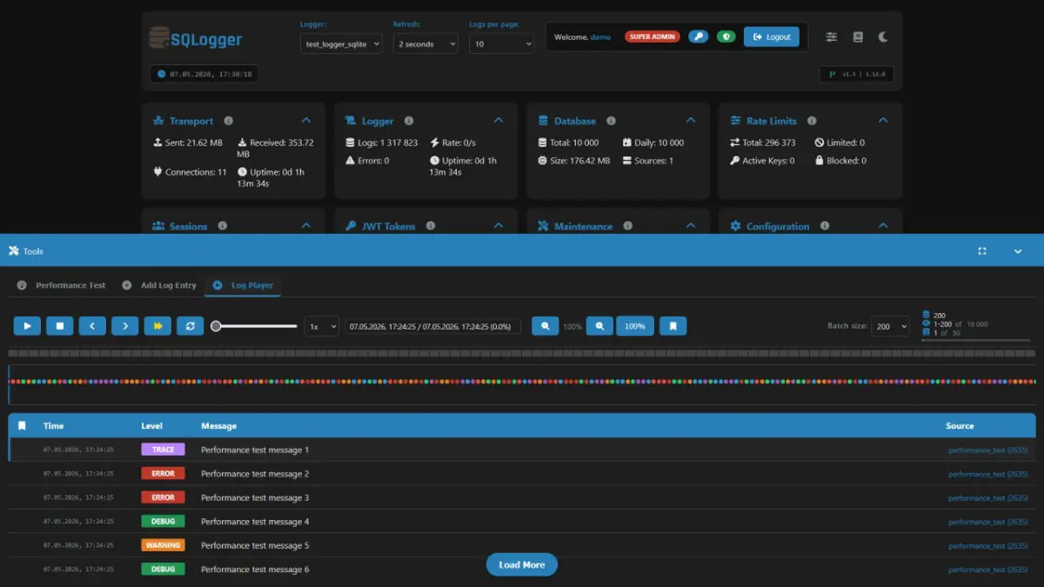The height and width of the screenshot is (587, 1044).
Task: Open source link for message 1
Action: [x=987, y=450]
